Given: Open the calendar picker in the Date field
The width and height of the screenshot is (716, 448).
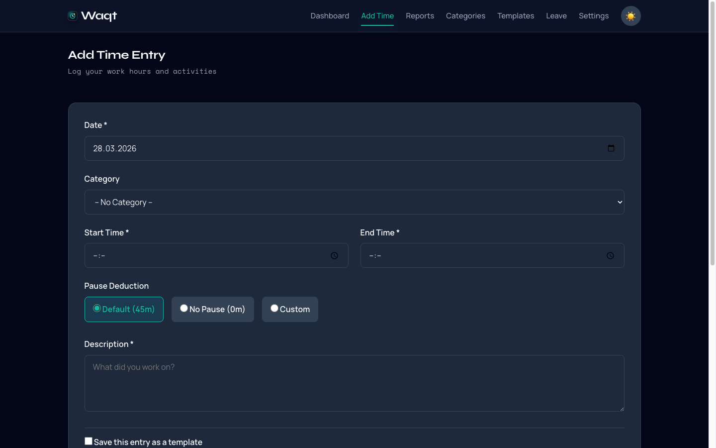Looking at the screenshot, I should click(611, 148).
